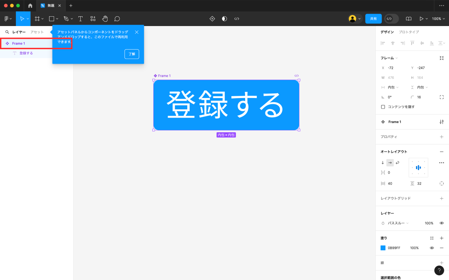Image resolution: width=449 pixels, height=280 pixels.
Task: Click the auto layout alignment box
Action: (418, 167)
